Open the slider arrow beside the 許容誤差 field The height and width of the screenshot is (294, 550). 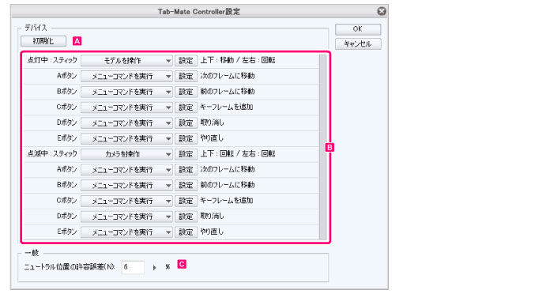tap(154, 268)
